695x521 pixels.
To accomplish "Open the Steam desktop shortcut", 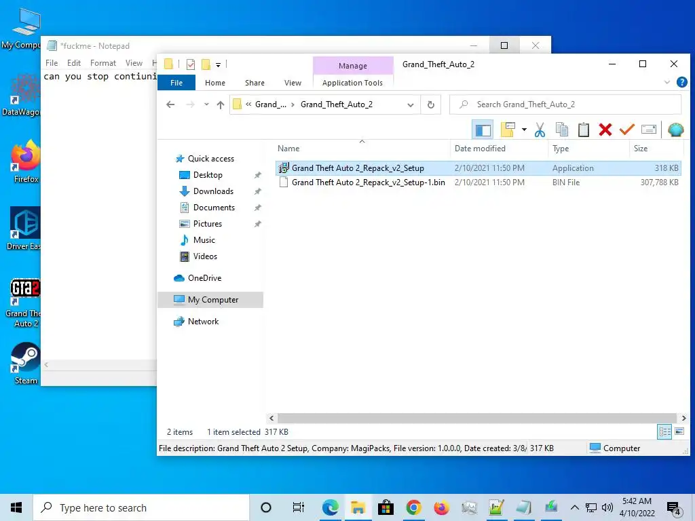I will coord(25,364).
